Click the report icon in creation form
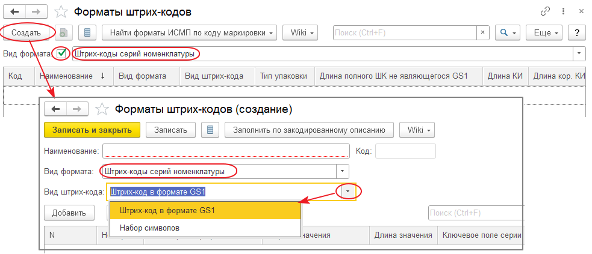592x254 pixels. point(209,130)
